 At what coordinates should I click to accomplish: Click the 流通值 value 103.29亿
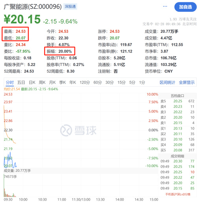[x=169, y=65]
